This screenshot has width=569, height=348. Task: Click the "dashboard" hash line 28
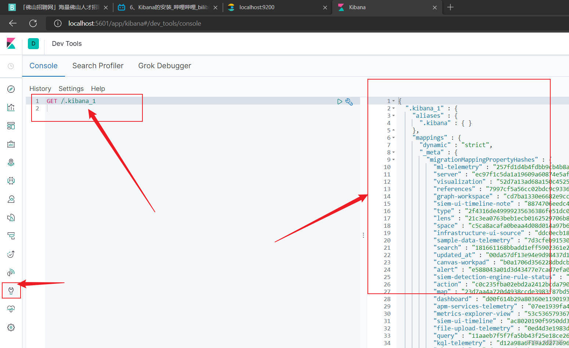(x=501, y=299)
